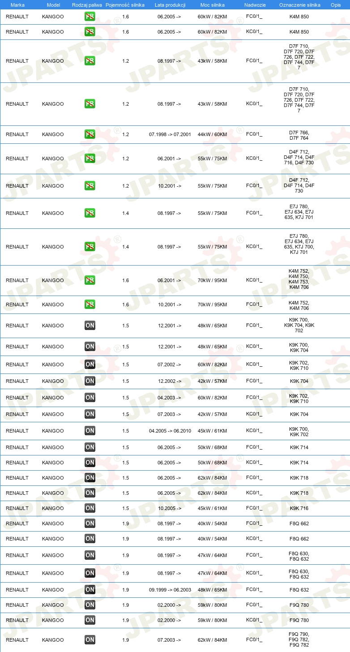Click the 04.2005 -> 06.2010 production years cell
The height and width of the screenshot is (652, 350).
pyautogui.click(x=170, y=431)
